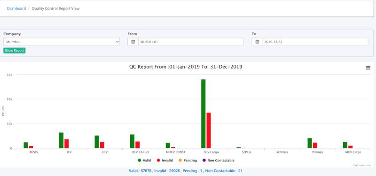This screenshot has height=176, width=376.
Task: Click the green Valid legend dot
Action: (x=139, y=161)
